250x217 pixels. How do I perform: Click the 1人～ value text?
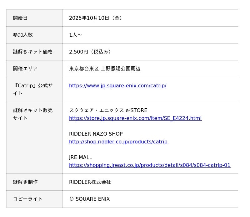[75, 35]
